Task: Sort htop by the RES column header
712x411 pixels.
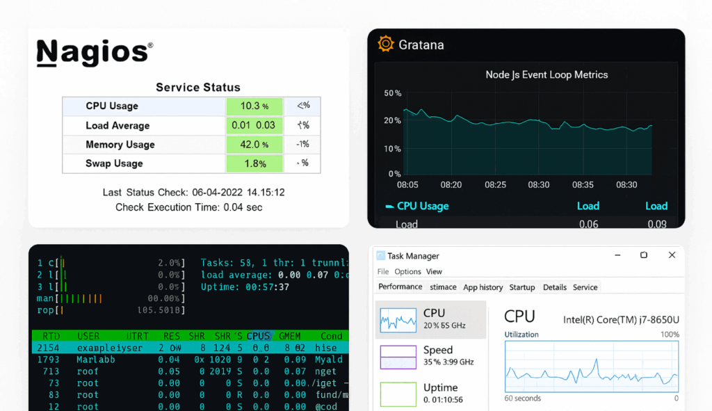Action: pyautogui.click(x=172, y=336)
